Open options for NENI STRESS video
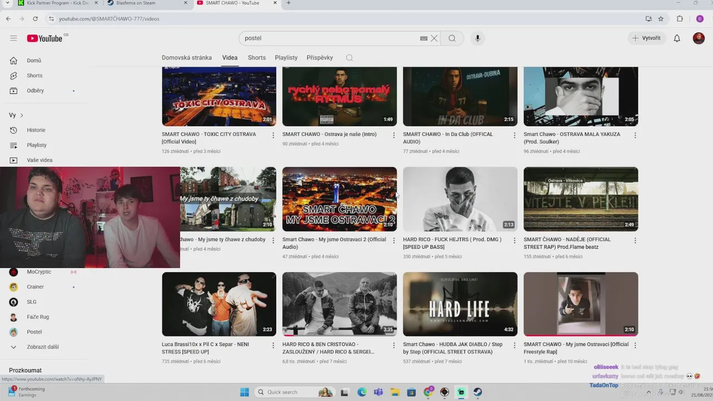Viewport: 713px width, 401px height. tap(273, 345)
